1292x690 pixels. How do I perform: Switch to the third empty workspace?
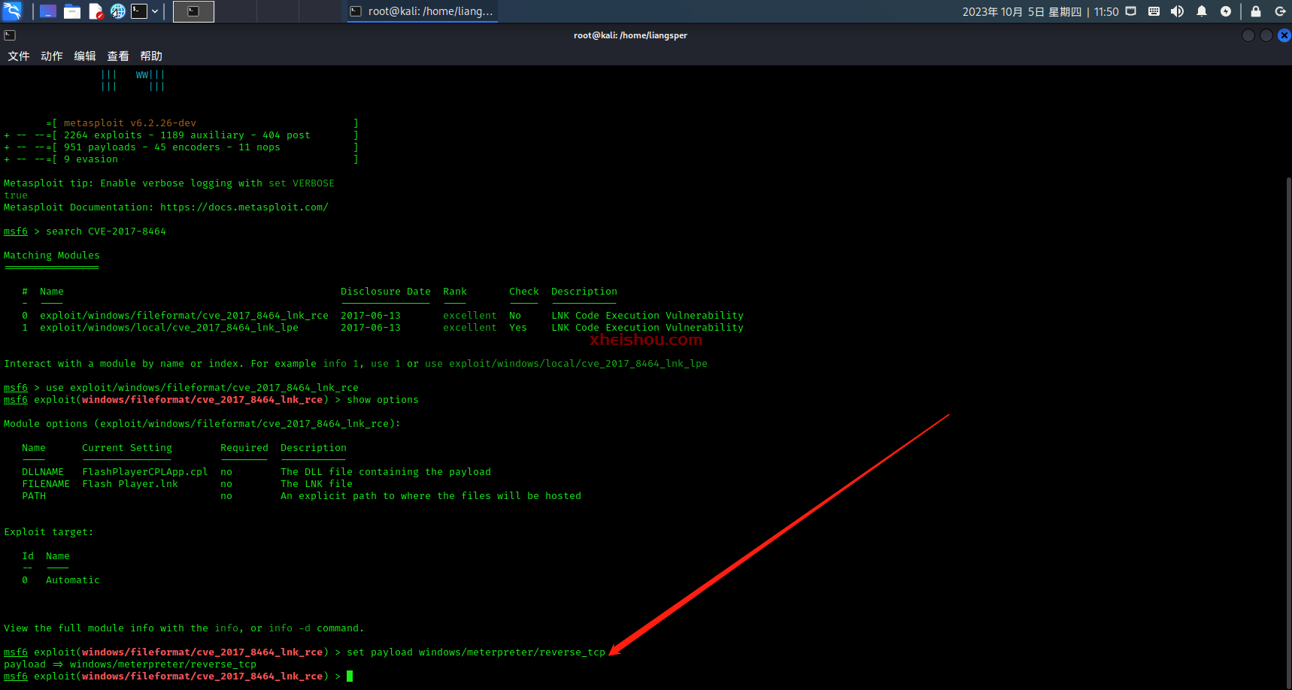click(278, 11)
